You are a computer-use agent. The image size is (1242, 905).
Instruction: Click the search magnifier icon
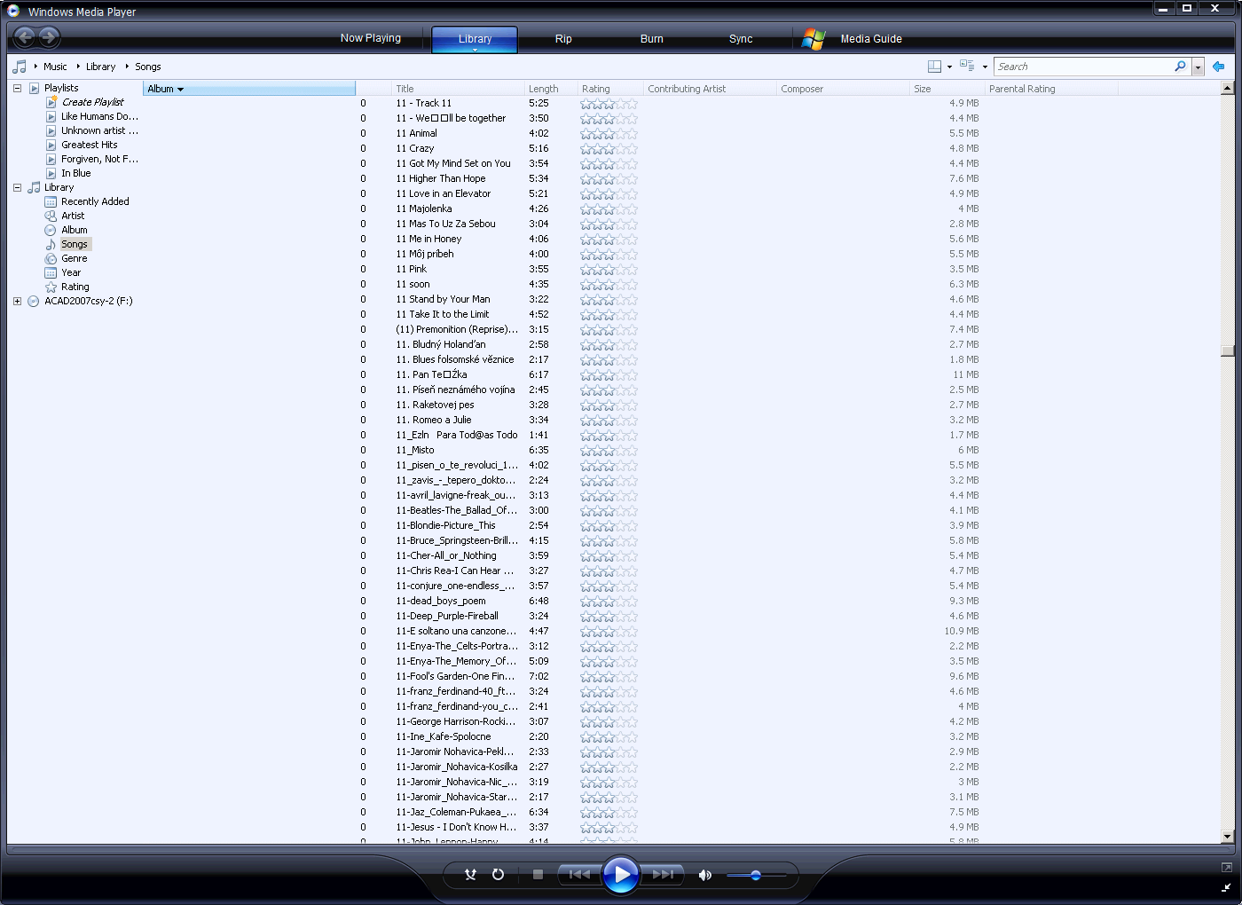(1180, 67)
